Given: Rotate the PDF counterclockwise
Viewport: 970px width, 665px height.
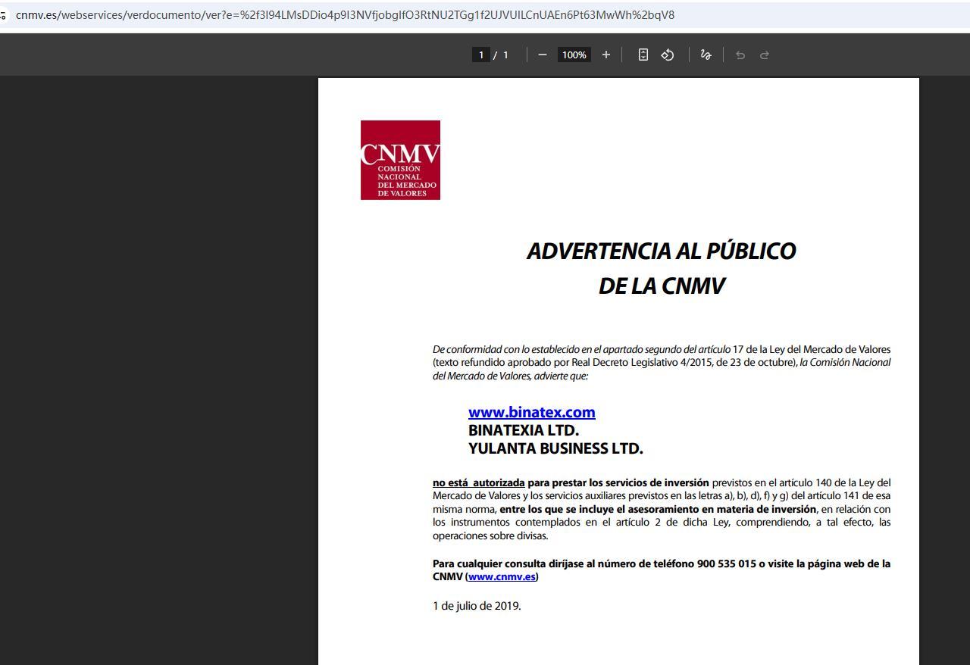Looking at the screenshot, I should [668, 55].
